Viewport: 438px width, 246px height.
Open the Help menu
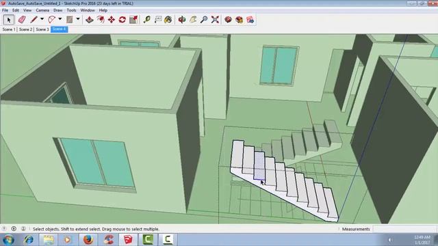tap(103, 10)
